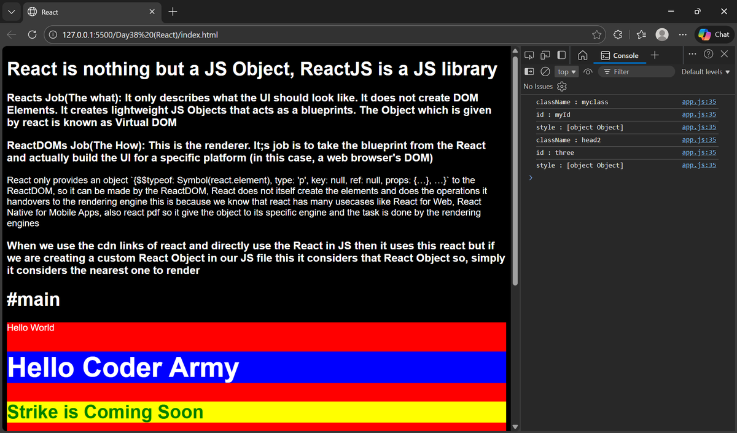Image resolution: width=737 pixels, height=433 pixels.
Task: Toggle device emulation toolbar
Action: [x=545, y=54]
